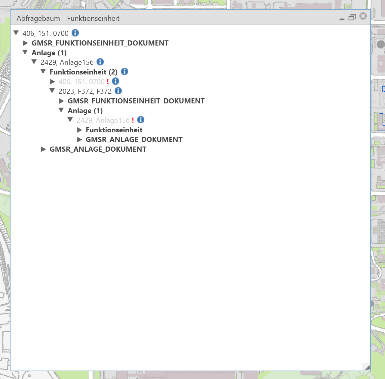Click the resize grip of the dialog

[368, 367]
